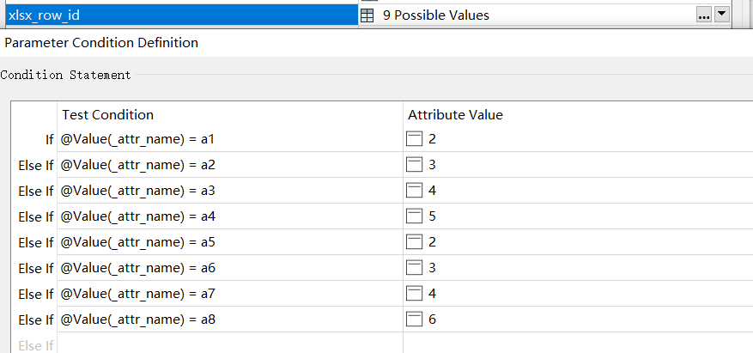
Task: Click the Test Condition column header
Action: click(x=107, y=115)
